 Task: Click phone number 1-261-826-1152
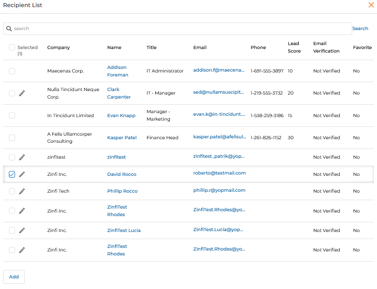tap(266, 137)
